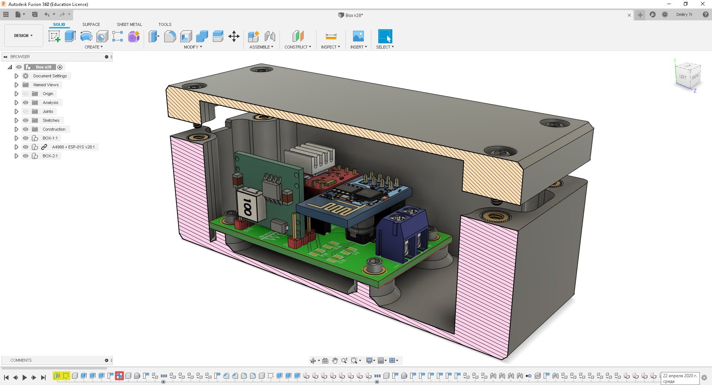This screenshot has width=712, height=385.
Task: Activate the Move/Copy tool
Action: [234, 36]
